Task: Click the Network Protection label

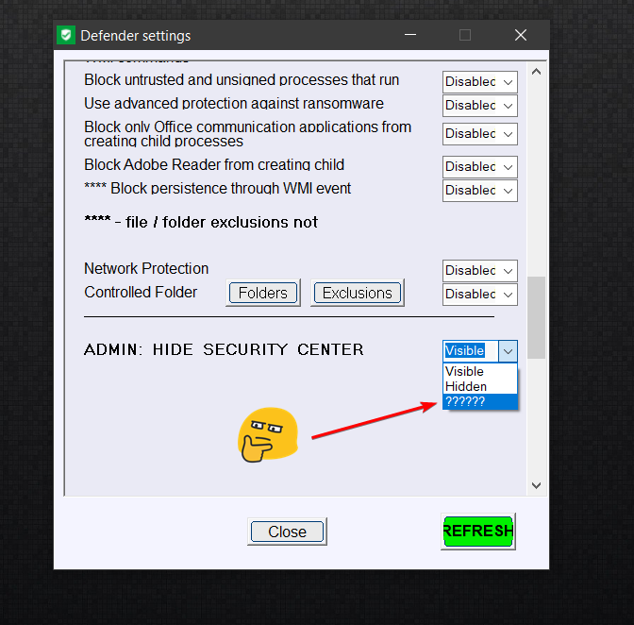Action: (x=146, y=269)
